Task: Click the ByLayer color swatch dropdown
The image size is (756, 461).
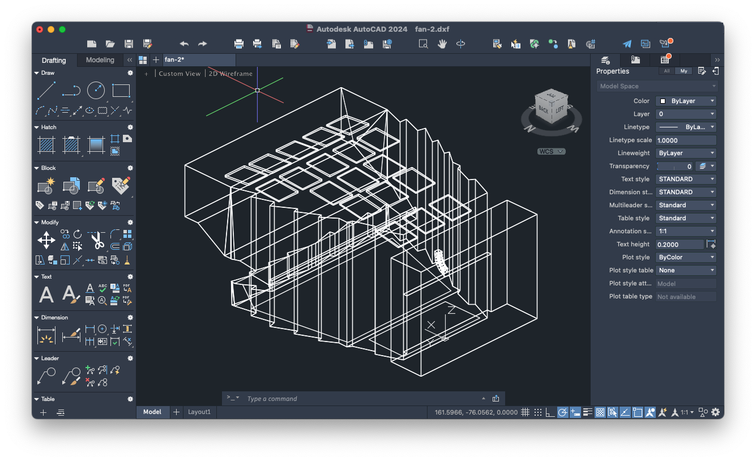Action: pos(686,101)
